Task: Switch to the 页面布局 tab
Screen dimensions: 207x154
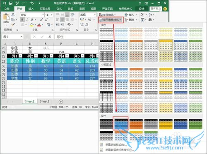Action: (45, 9)
